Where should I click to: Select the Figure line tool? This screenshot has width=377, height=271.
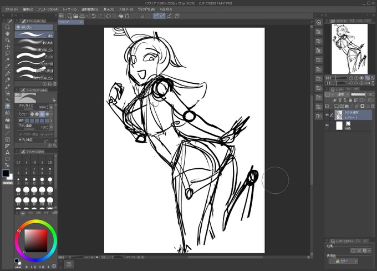coord(7,133)
